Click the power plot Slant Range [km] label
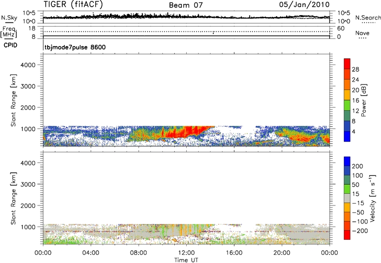 tap(13, 100)
